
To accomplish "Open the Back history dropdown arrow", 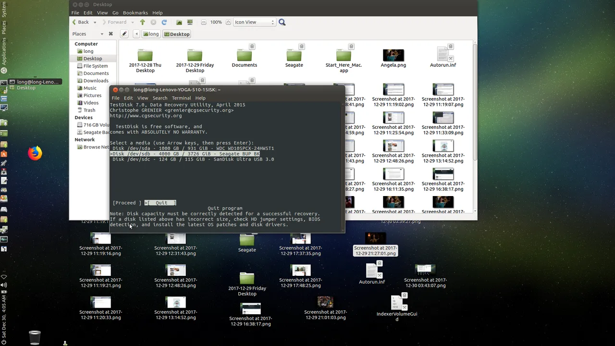I will coord(95,22).
